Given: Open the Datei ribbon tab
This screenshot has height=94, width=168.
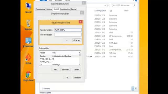Looking at the screenshot, I should pos(43,1).
